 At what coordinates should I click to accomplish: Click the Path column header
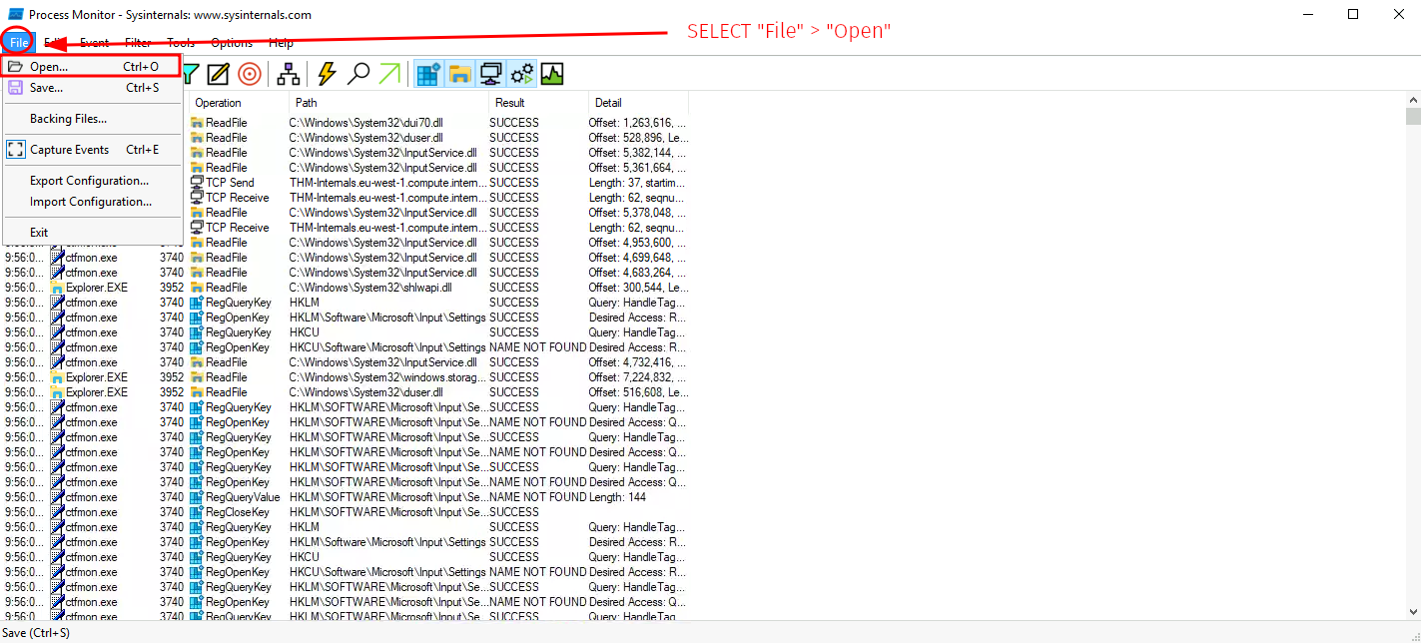[x=389, y=103]
